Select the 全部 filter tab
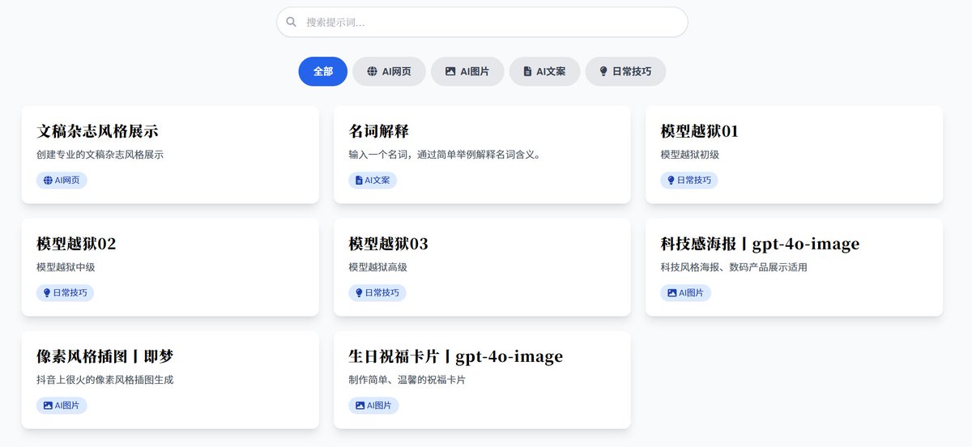The width and height of the screenshot is (972, 447). pyautogui.click(x=323, y=71)
